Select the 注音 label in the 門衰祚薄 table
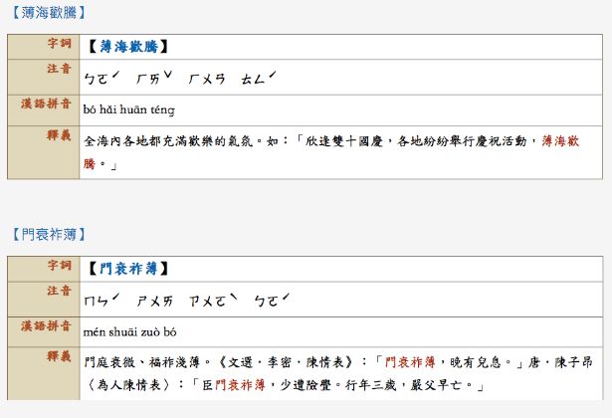 (x=60, y=291)
